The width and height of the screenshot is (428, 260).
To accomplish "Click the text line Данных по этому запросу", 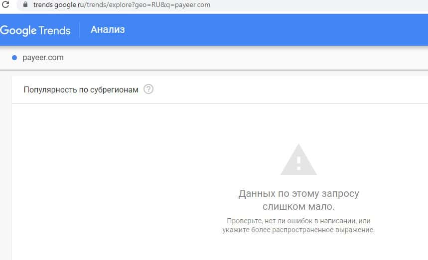I will 298,194.
